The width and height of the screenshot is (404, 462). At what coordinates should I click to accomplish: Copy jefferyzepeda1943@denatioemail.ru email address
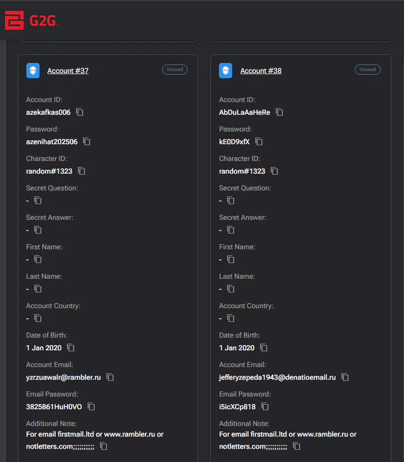[345, 377]
